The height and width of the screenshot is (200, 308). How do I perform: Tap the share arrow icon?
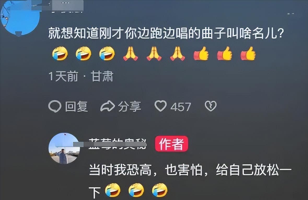coord(107,106)
